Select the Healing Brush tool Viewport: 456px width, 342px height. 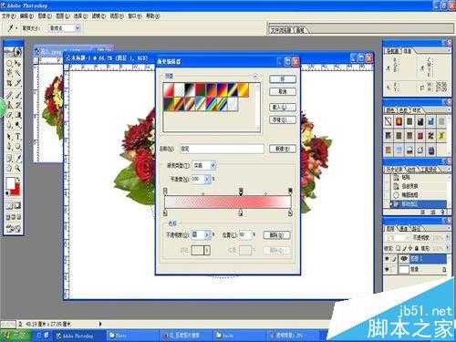(x=9, y=96)
